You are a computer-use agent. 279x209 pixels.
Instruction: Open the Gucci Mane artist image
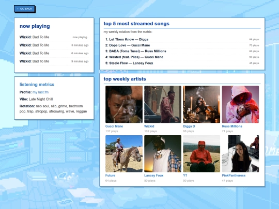124,104
